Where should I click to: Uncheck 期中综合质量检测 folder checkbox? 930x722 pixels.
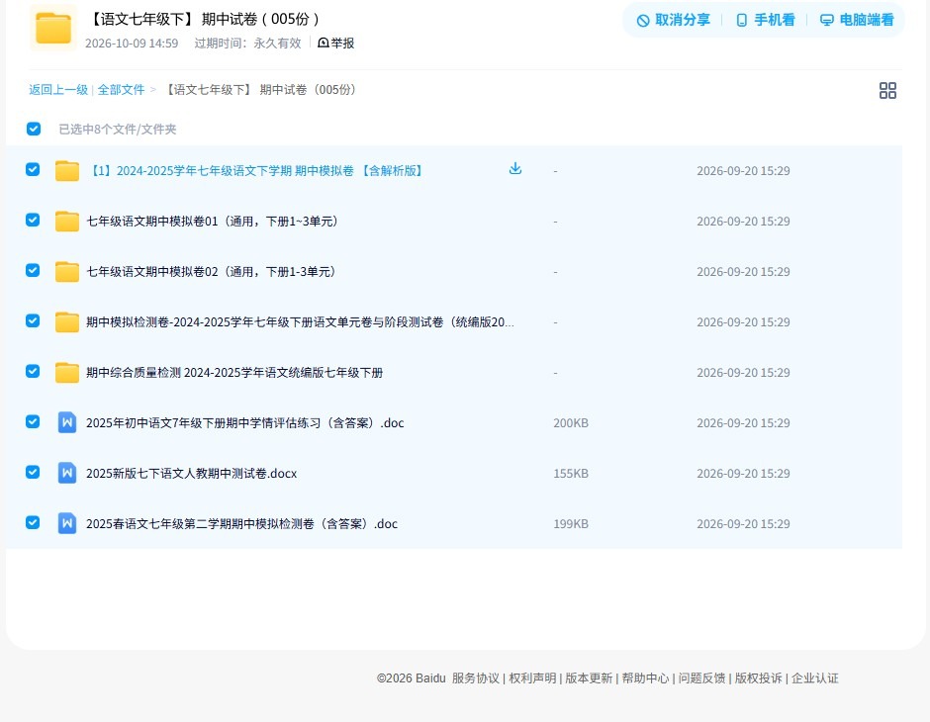click(x=33, y=371)
